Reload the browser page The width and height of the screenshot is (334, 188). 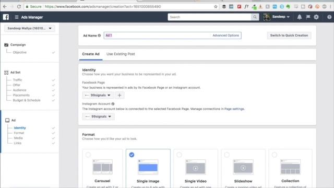pos(19,7)
